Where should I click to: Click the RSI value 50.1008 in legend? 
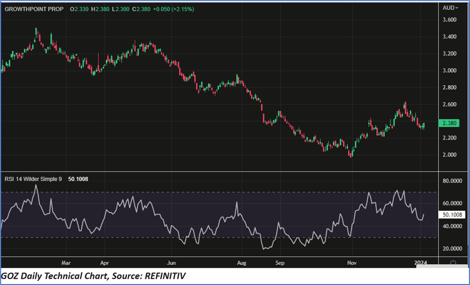coord(78,179)
